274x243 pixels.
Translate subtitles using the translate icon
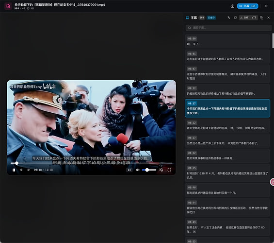[x=229, y=17]
